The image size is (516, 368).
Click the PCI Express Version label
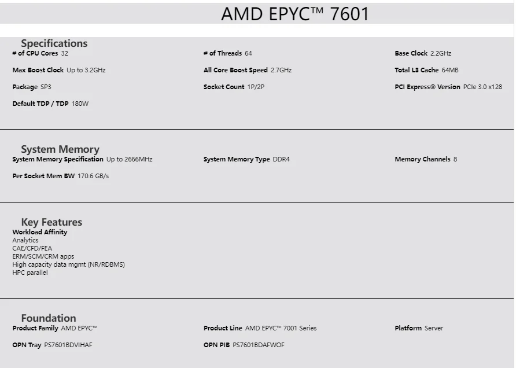(427, 87)
